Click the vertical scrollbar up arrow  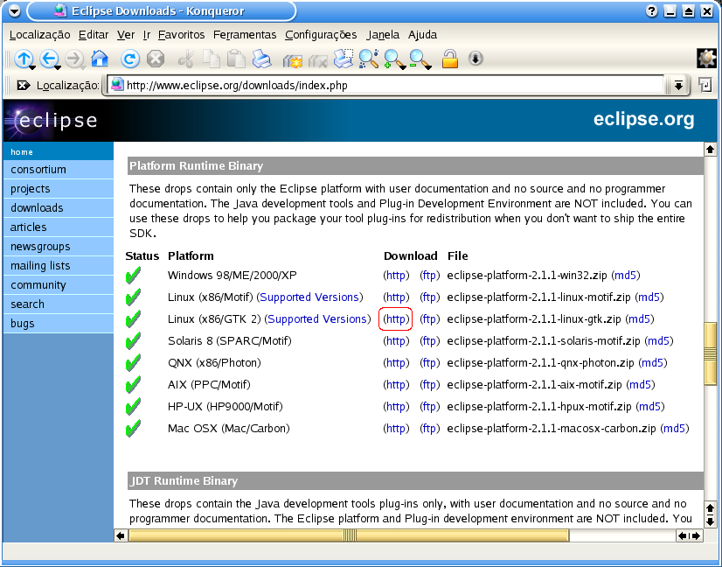[x=710, y=150]
